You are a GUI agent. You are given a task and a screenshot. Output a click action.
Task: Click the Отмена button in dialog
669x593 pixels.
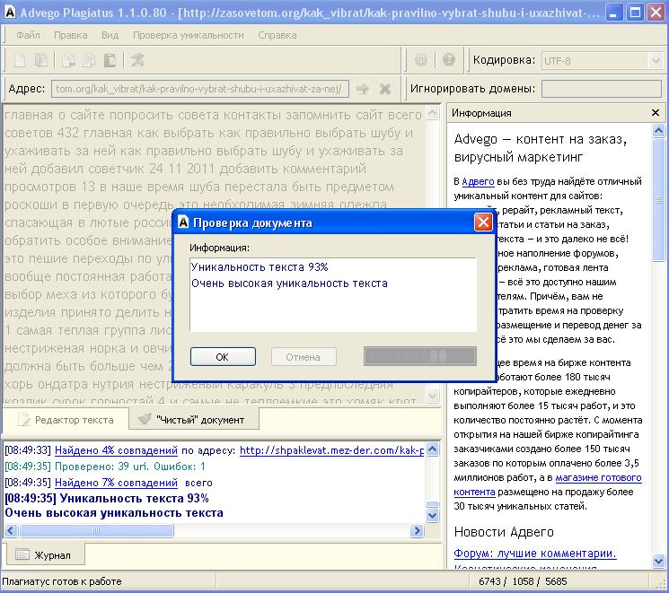[x=304, y=357]
